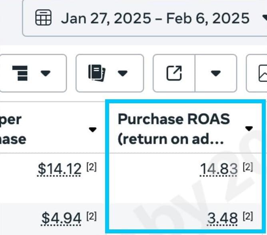The width and height of the screenshot is (267, 235).
Task: Click the 14.83 ROAS value
Action: point(219,169)
